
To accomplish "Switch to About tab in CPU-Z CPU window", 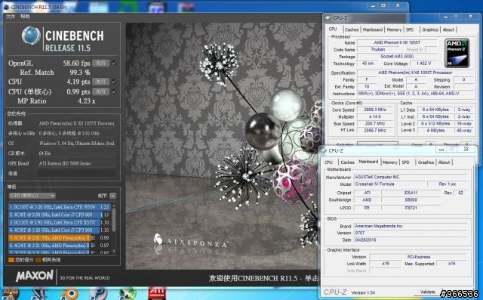I will click(x=448, y=29).
